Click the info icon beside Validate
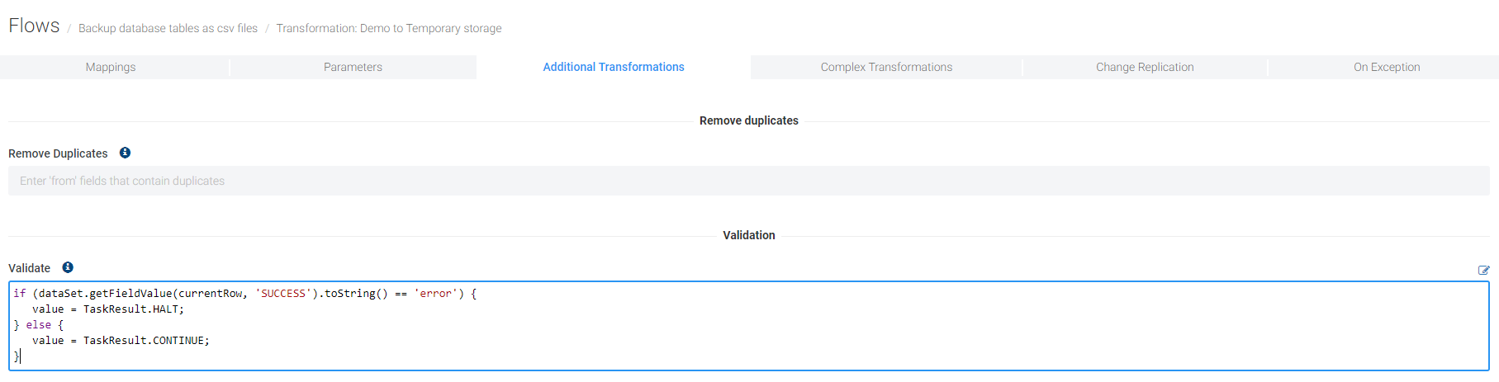 click(68, 267)
